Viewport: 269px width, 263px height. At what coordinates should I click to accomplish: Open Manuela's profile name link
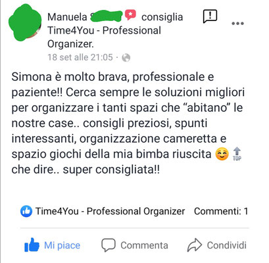tap(84, 17)
